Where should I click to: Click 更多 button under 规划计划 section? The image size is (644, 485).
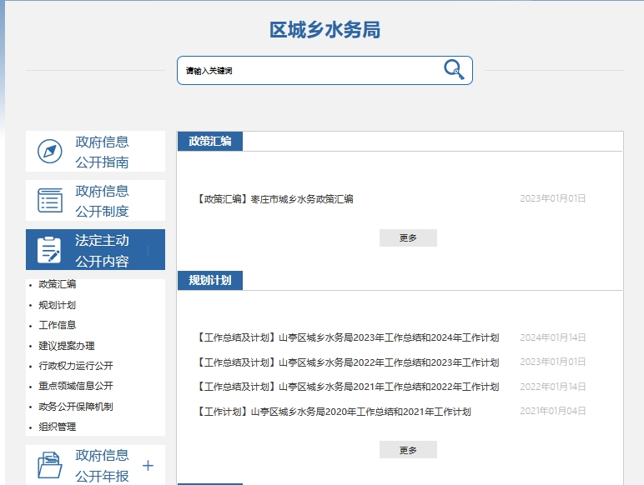408,450
